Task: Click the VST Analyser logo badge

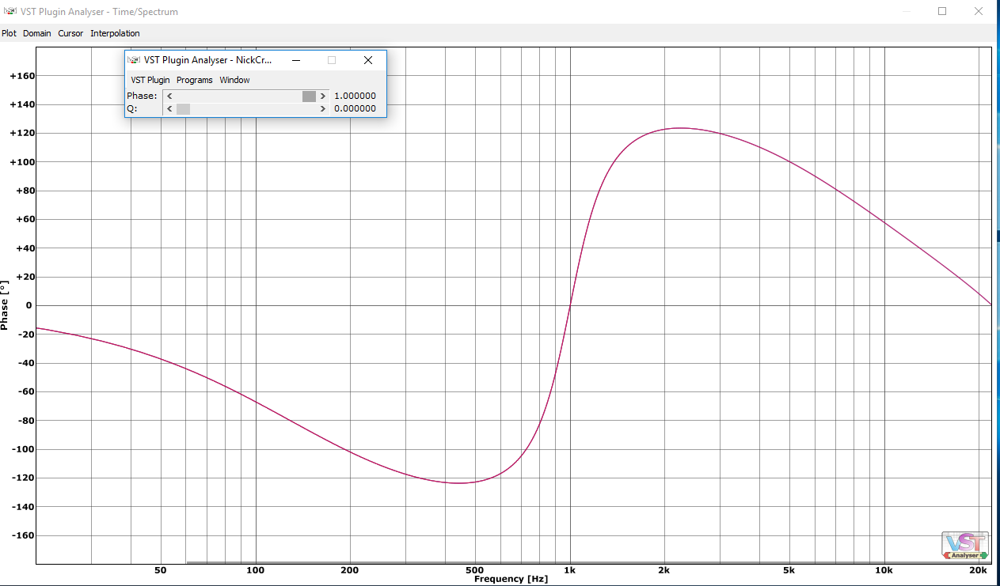Action: (965, 546)
